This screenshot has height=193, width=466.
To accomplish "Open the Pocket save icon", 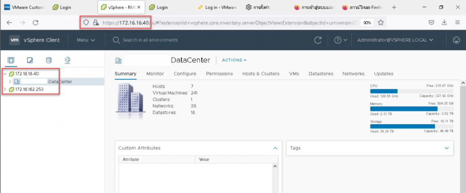I will [431, 23].
